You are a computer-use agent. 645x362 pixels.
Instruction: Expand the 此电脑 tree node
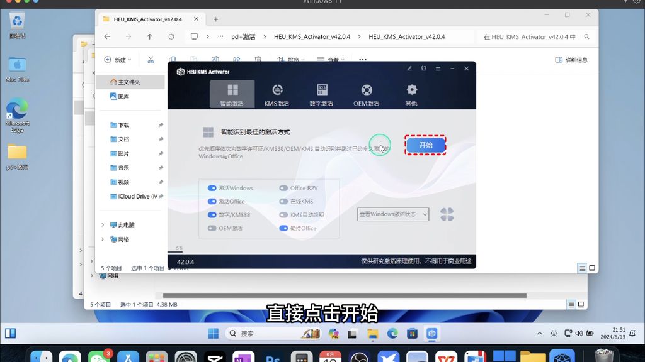point(103,225)
